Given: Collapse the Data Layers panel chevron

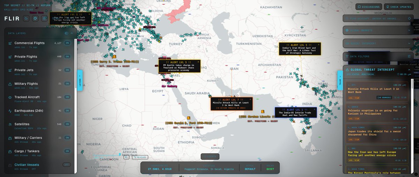Looking at the screenshot, I should [x=72, y=33].
